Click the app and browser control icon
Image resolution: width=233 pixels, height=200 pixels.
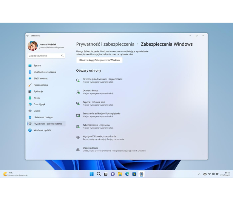[x=78, y=115]
